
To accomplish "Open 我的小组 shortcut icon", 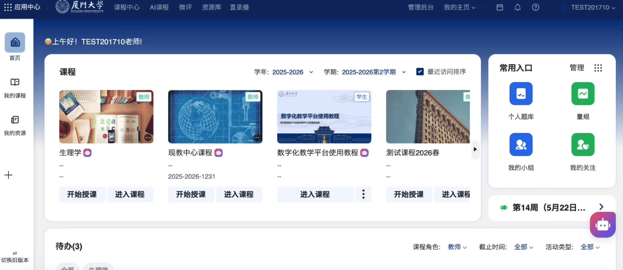I will coord(521,145).
